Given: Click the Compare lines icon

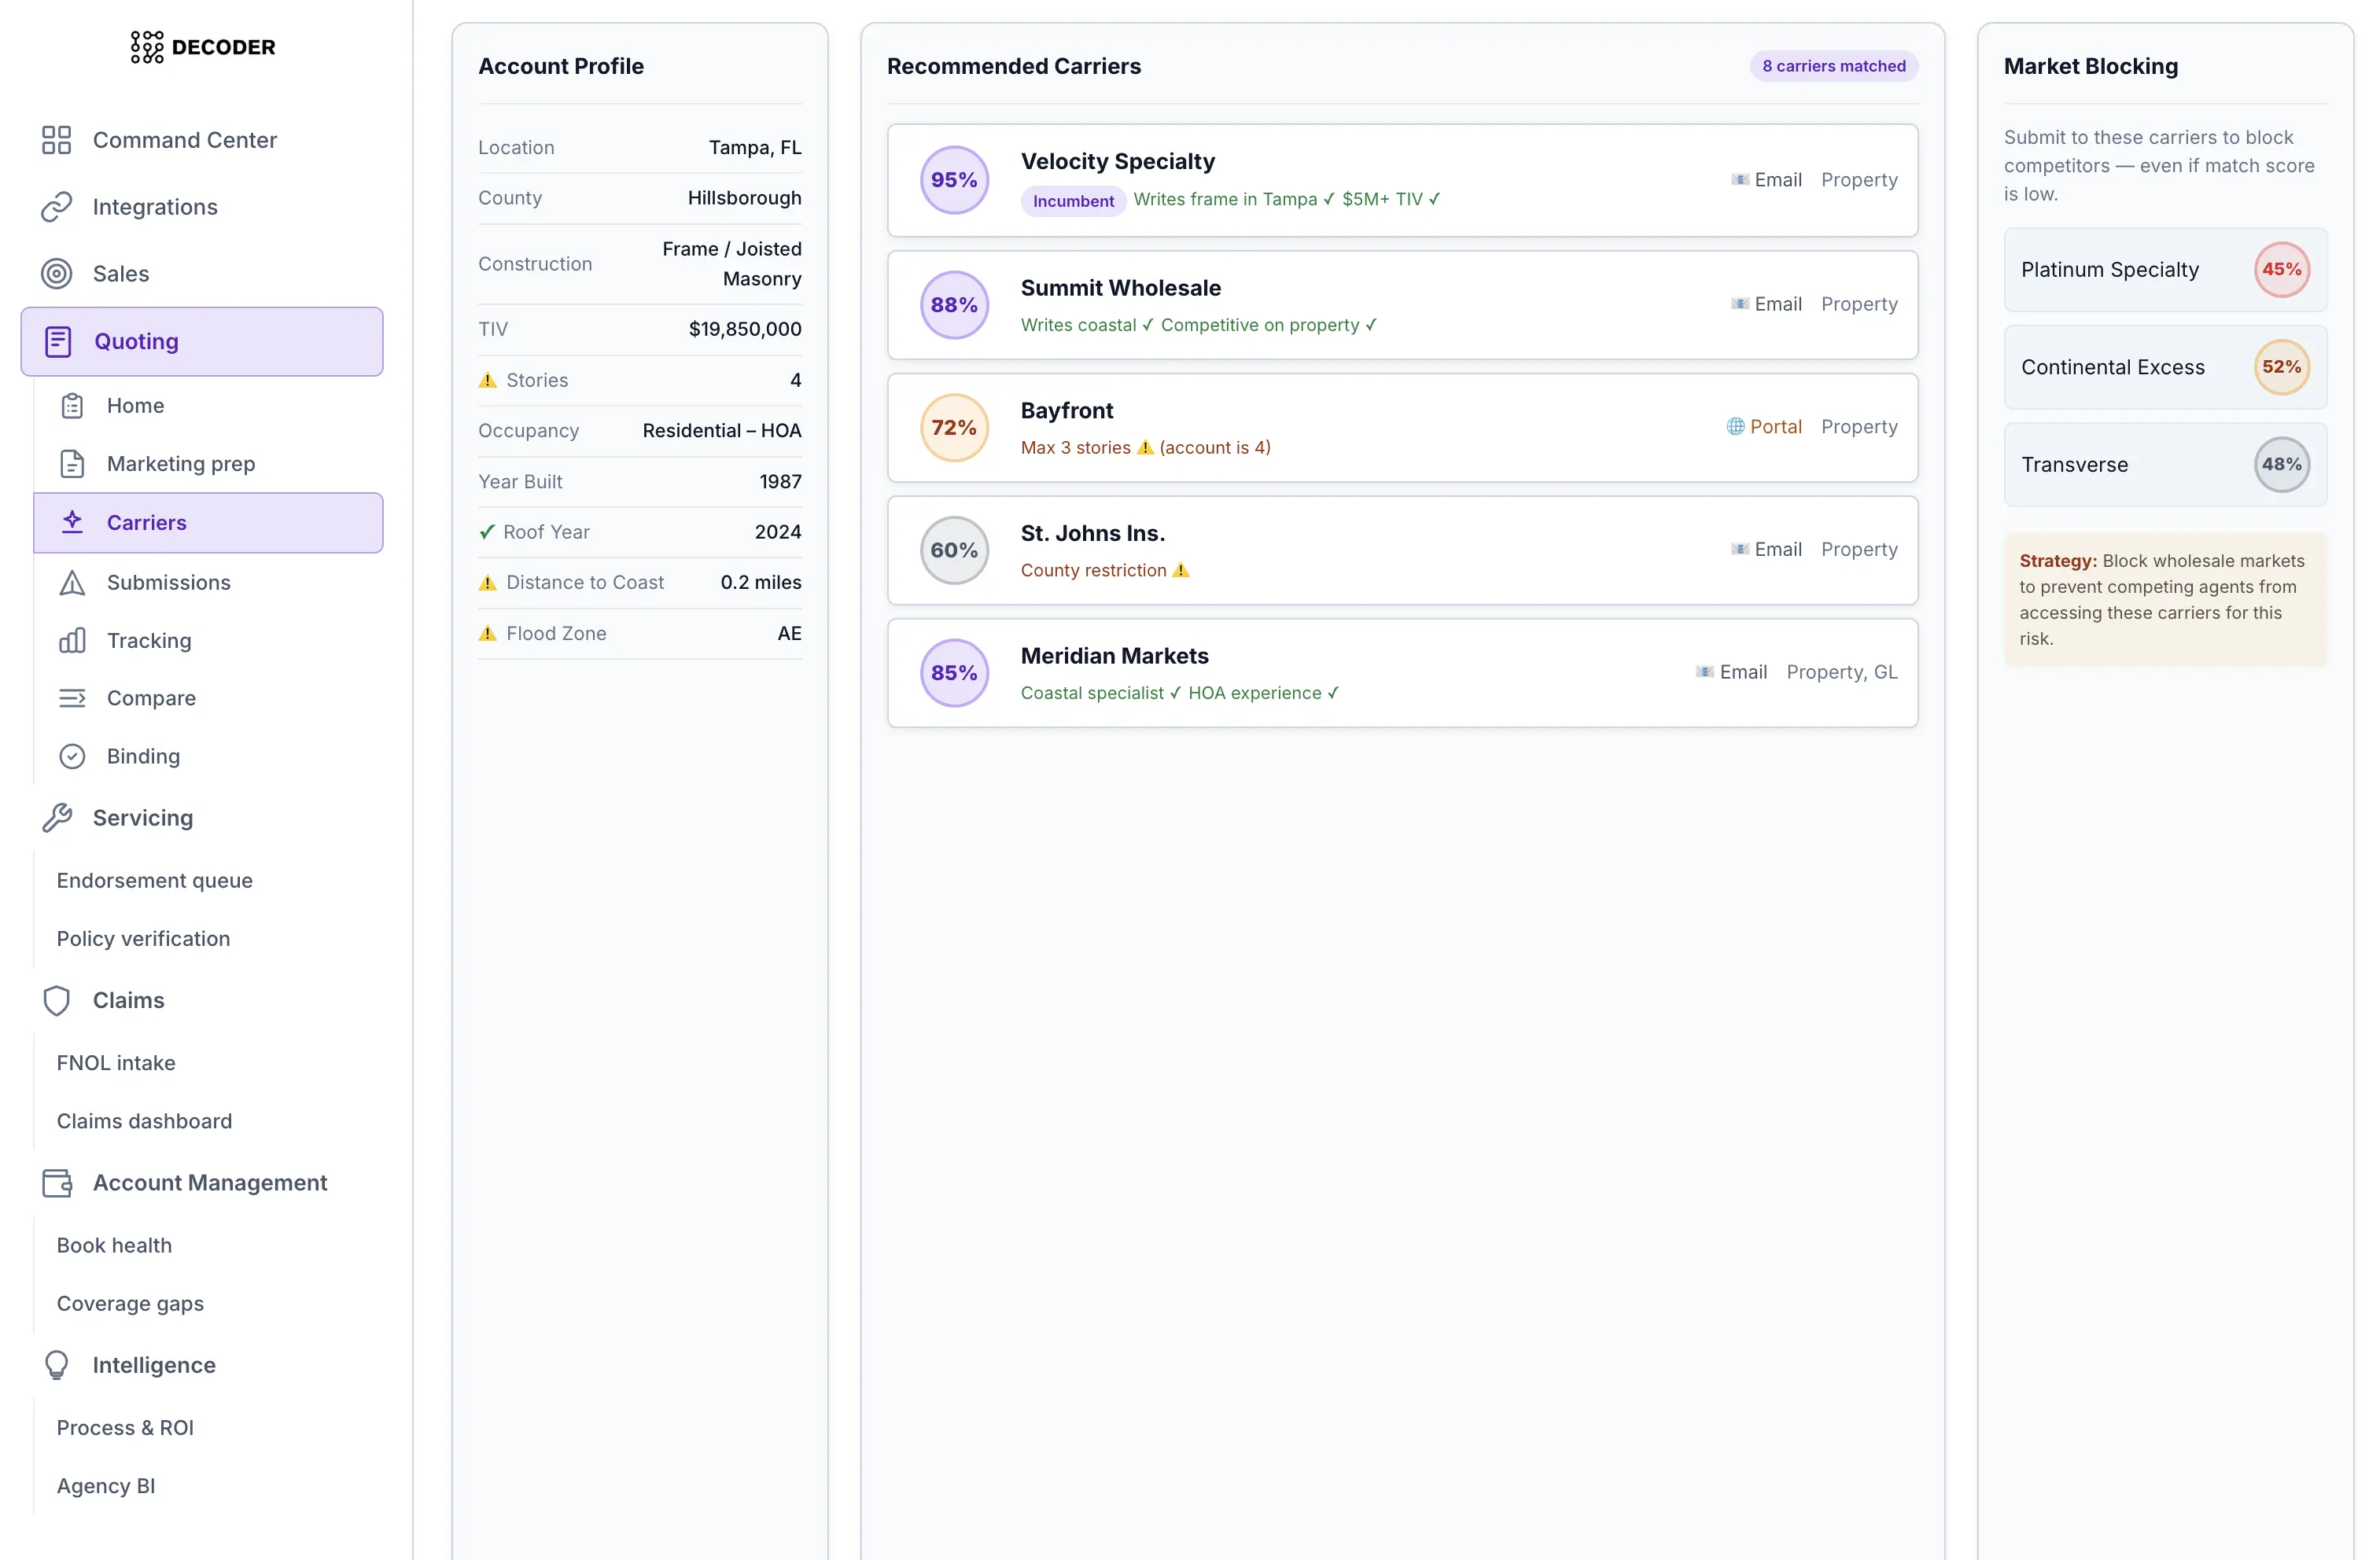Looking at the screenshot, I should (x=72, y=698).
